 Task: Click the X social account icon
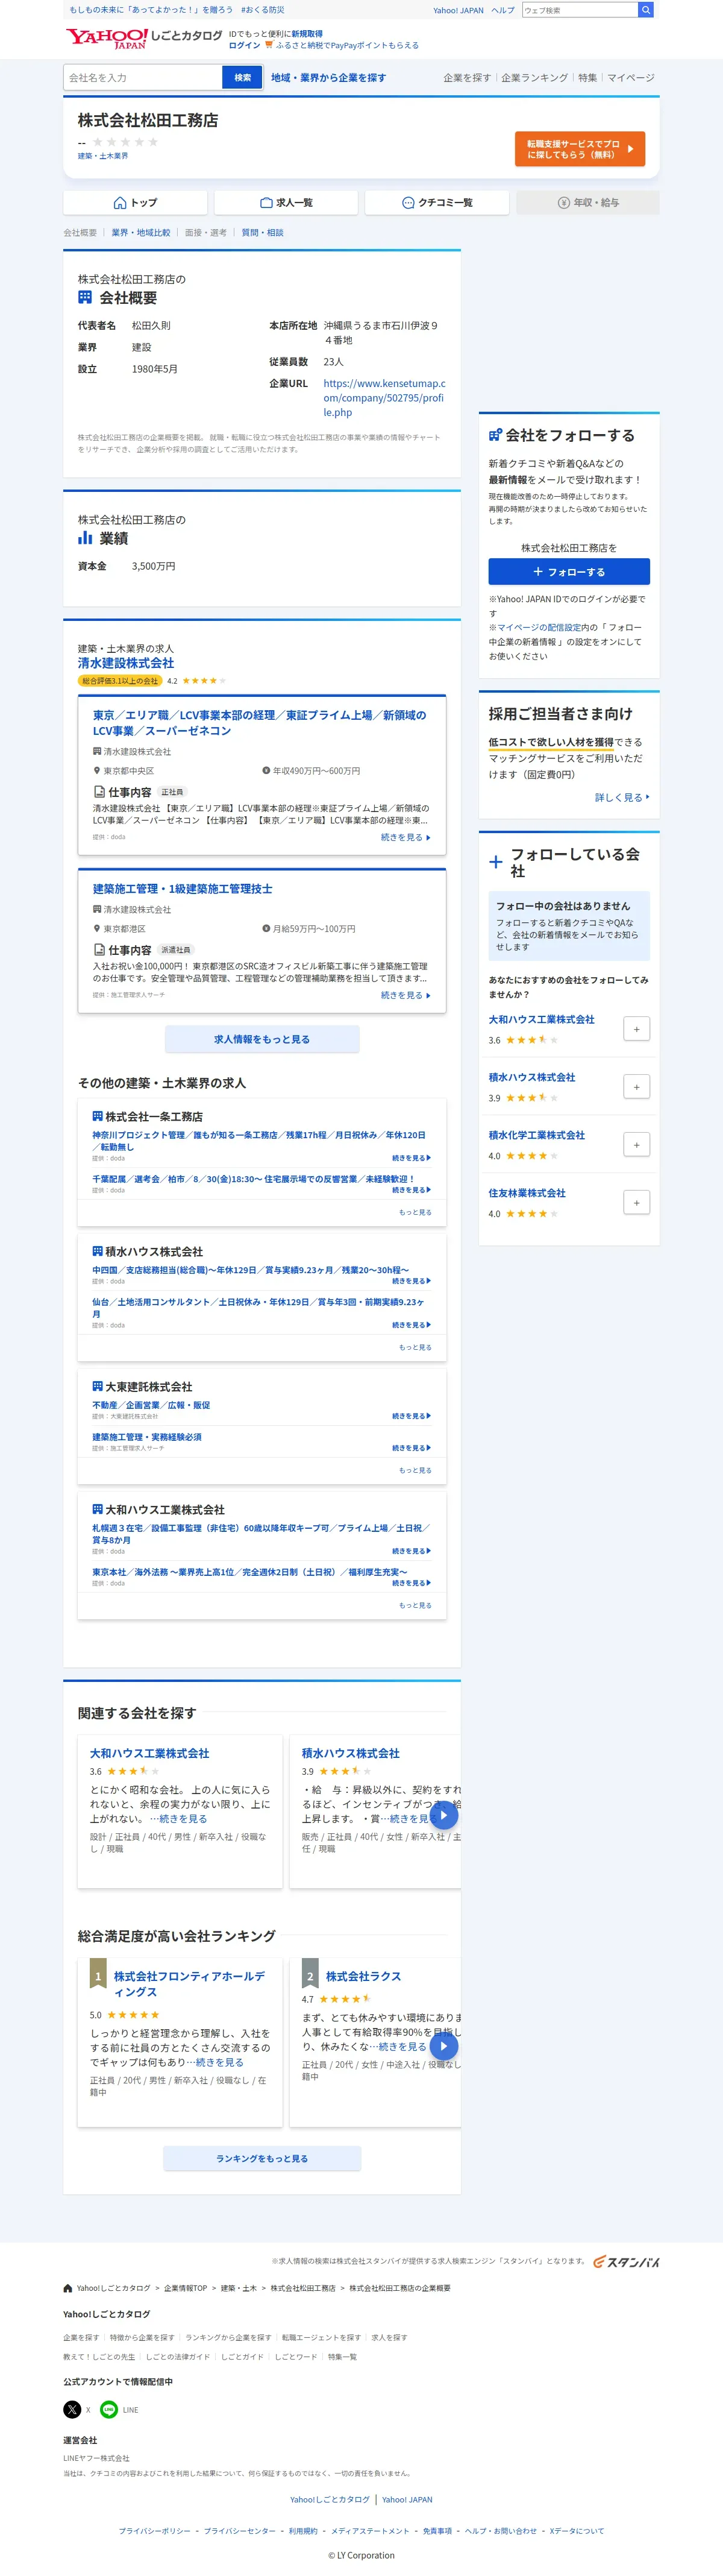coord(72,2410)
